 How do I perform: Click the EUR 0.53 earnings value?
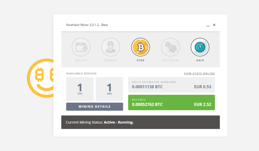tap(202, 87)
